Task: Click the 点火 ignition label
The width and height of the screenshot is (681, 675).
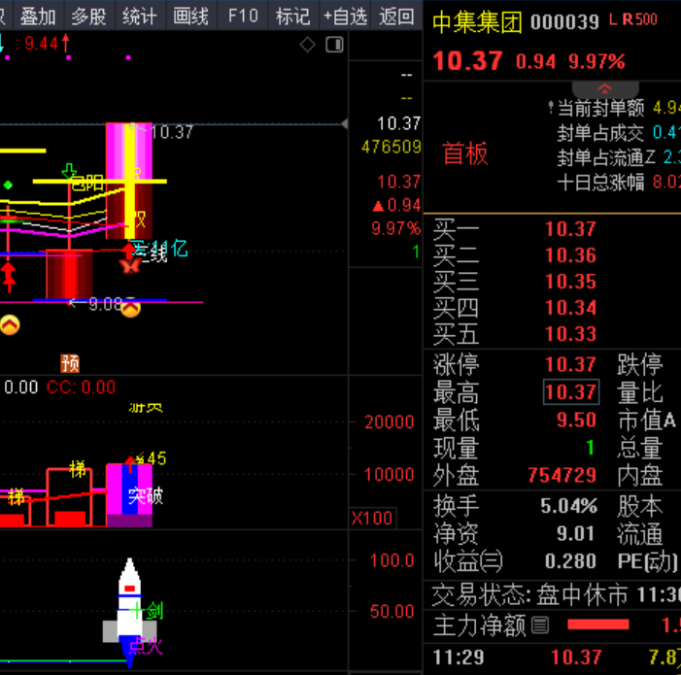Action: coord(146,646)
